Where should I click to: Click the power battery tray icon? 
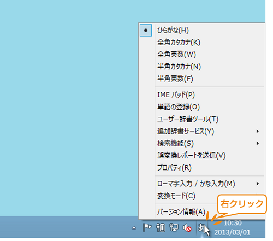[x=161, y=227]
